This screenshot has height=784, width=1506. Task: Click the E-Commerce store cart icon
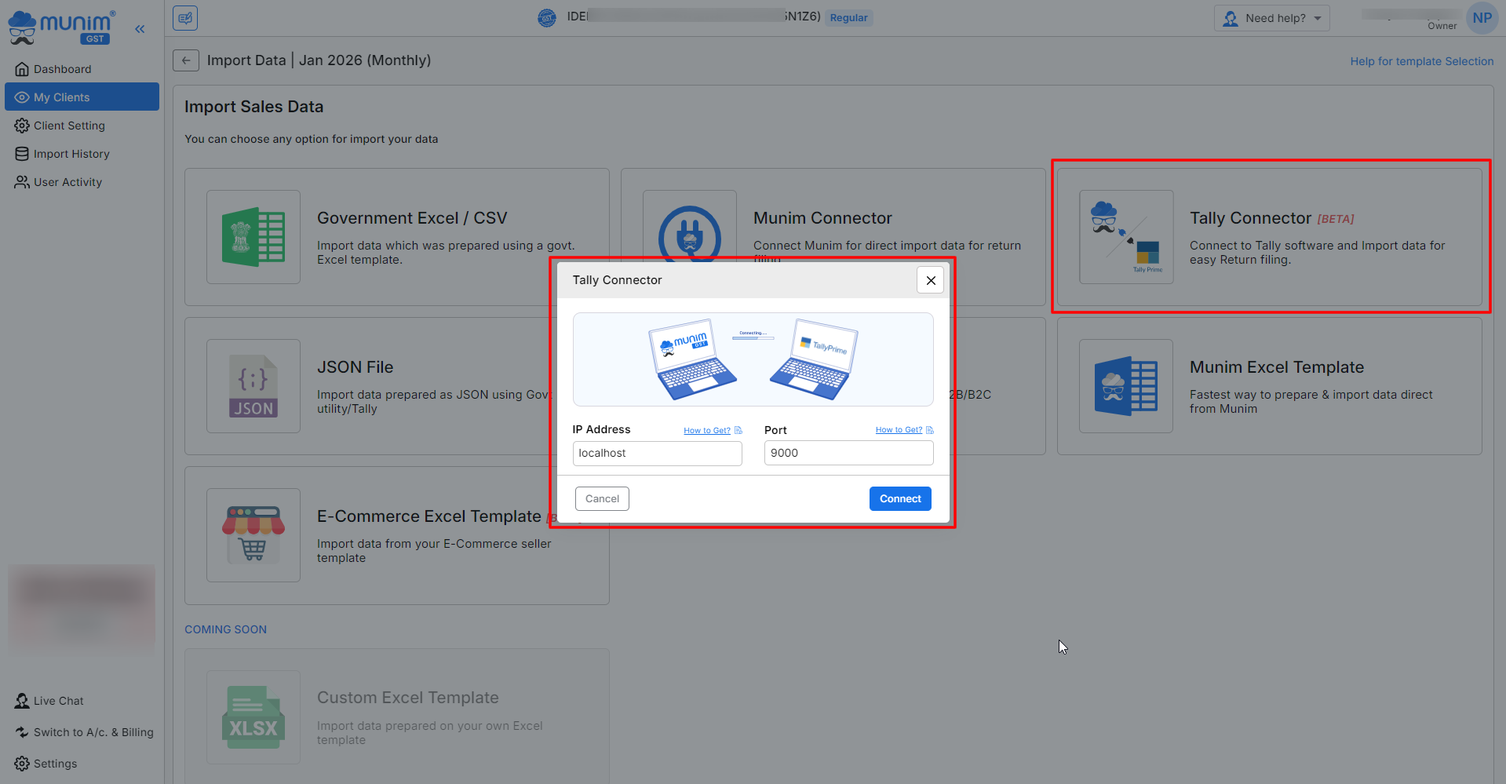253,535
